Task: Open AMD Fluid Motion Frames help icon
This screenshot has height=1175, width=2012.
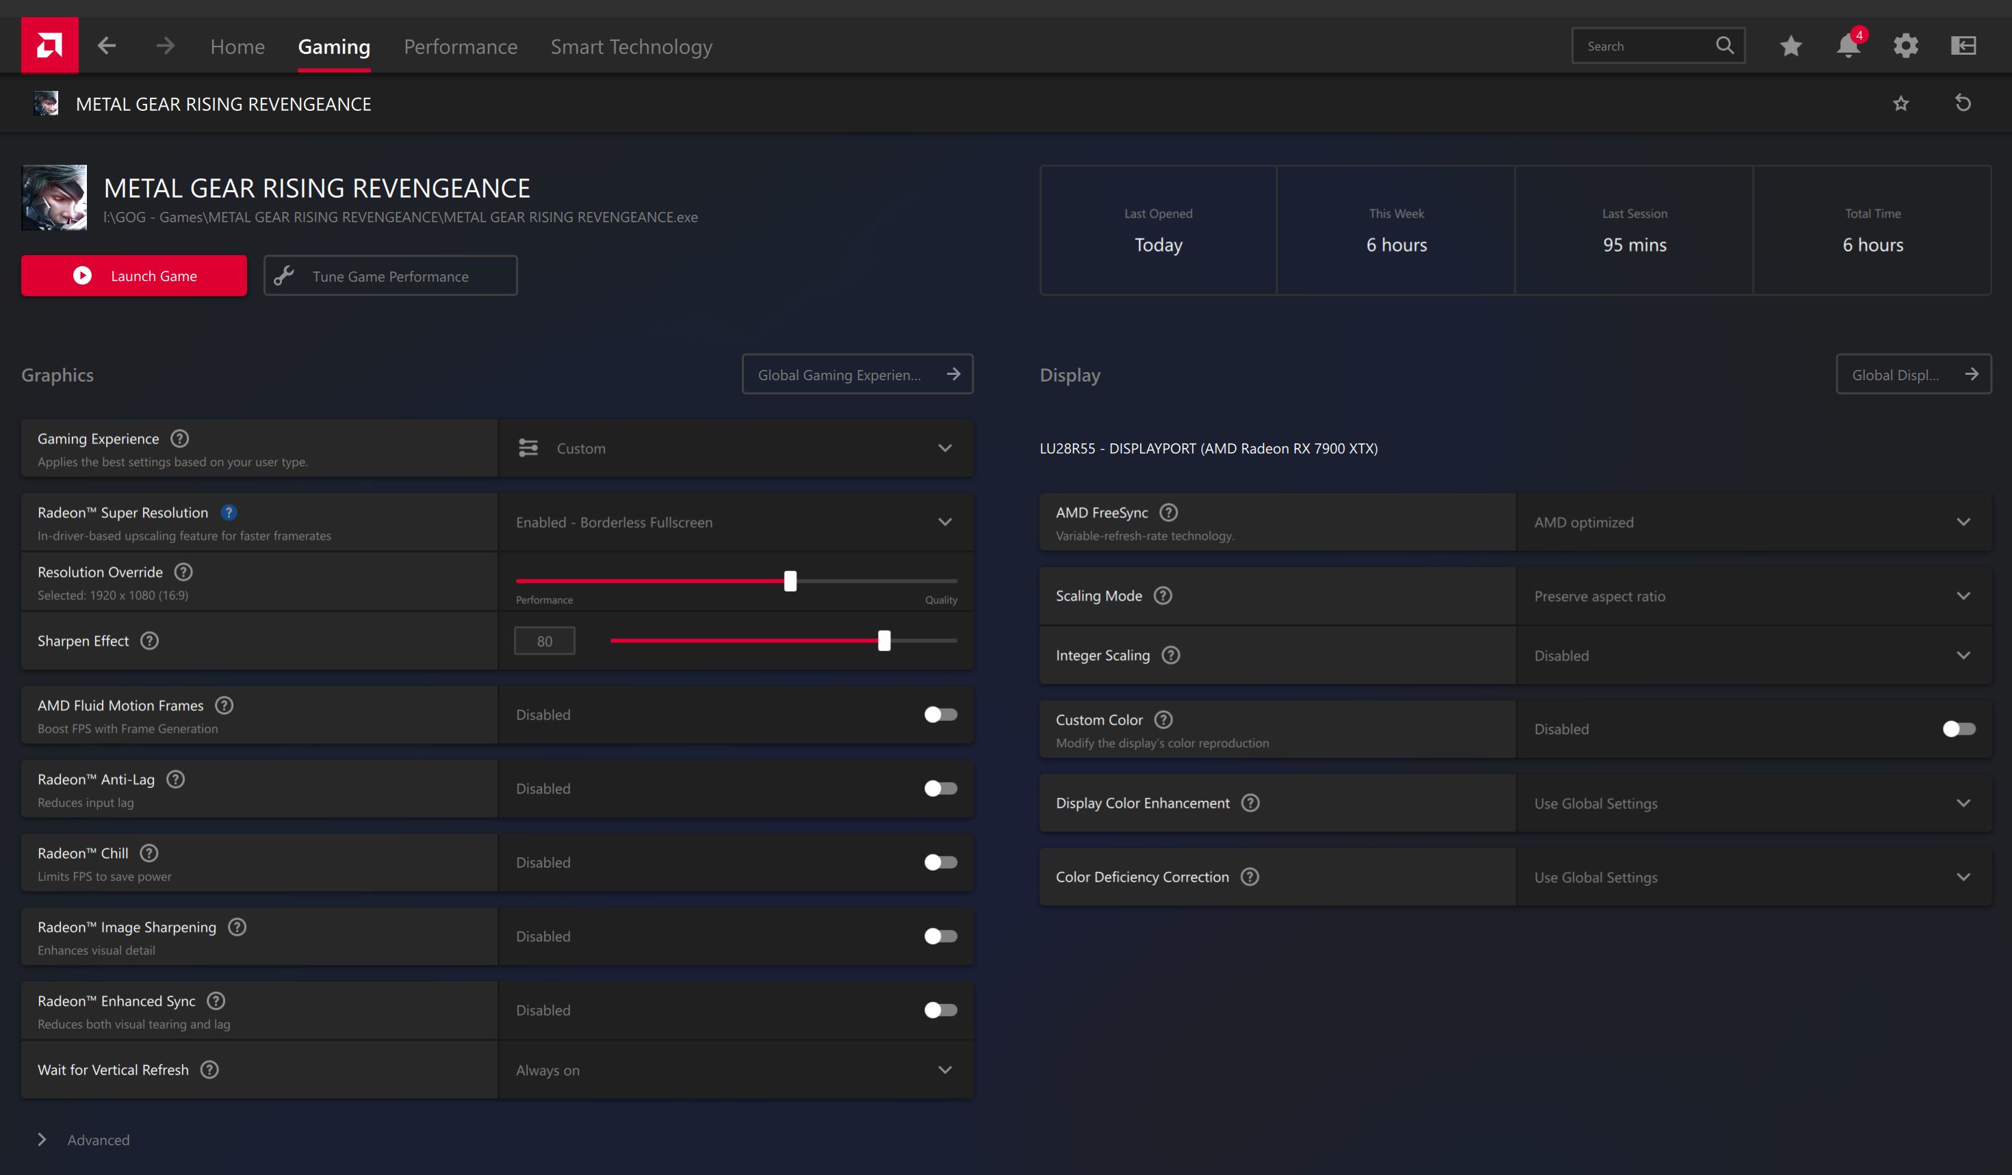Action: click(x=224, y=705)
